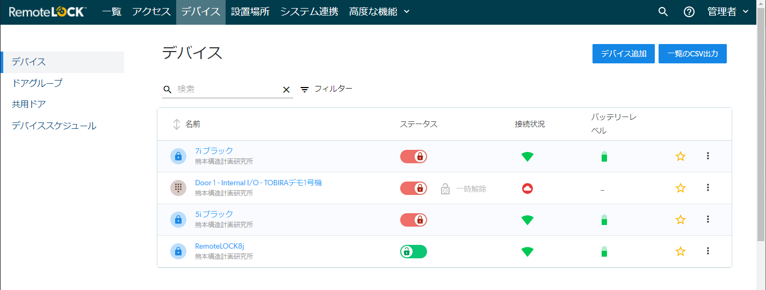Click Wi-Fi status icon for 7i ブラック
Image resolution: width=766 pixels, height=290 pixels.
point(527,157)
